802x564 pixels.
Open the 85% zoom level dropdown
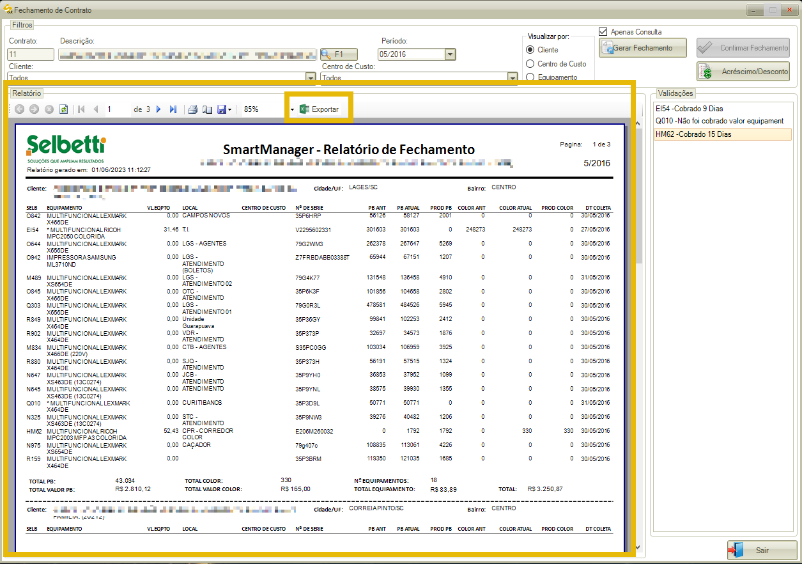[291, 109]
